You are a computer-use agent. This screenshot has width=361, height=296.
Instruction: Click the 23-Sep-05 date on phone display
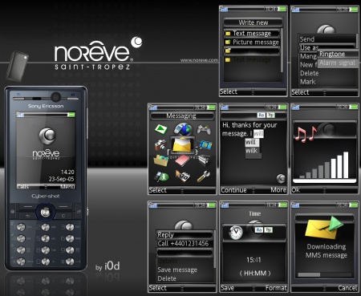[61, 179]
